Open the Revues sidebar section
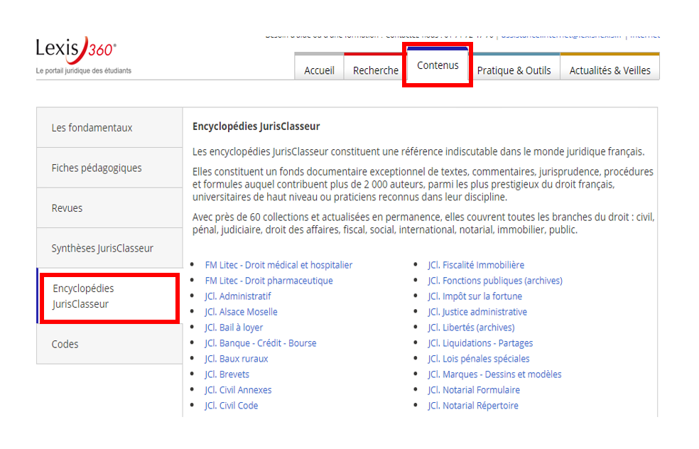Image resolution: width=699 pixels, height=449 pixels. coord(109,207)
